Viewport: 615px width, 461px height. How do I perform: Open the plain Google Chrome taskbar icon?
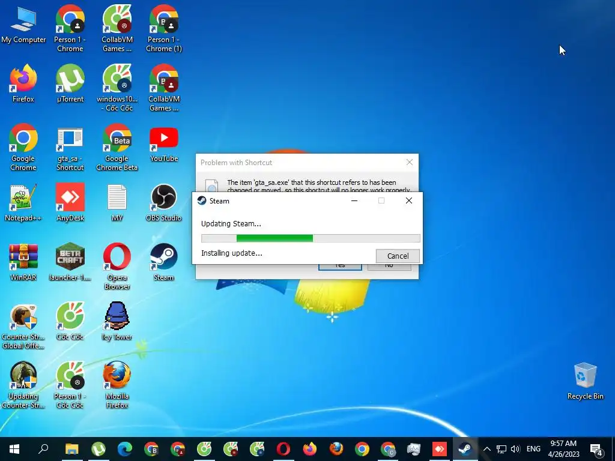362,449
